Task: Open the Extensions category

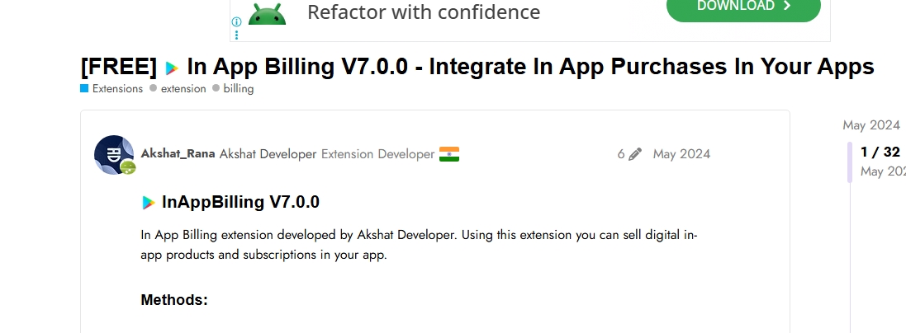Action: 116,88
